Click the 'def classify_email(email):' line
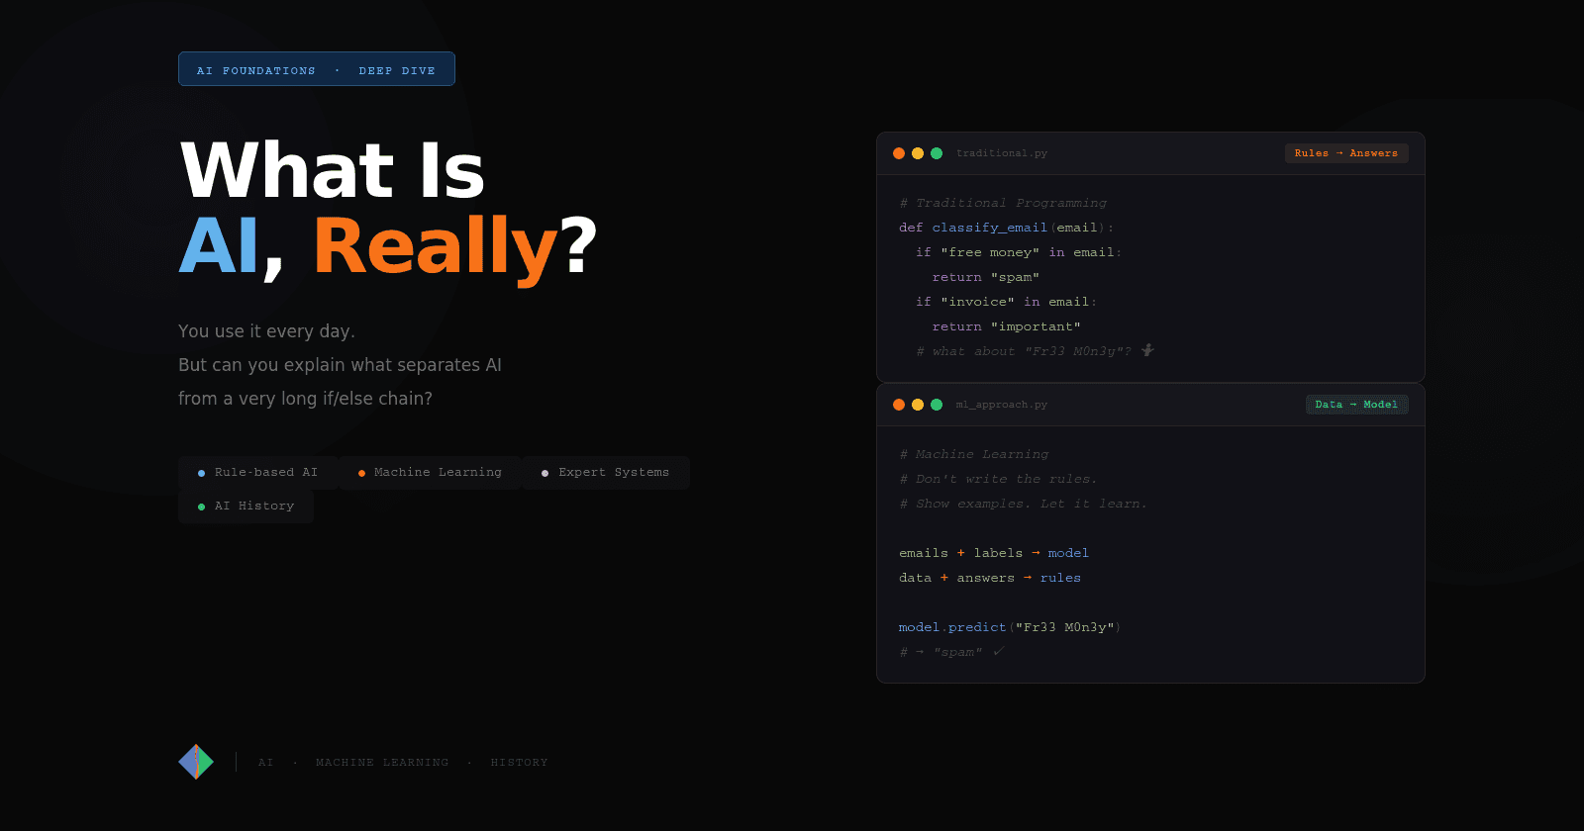The height and width of the screenshot is (831, 1584). coord(1006,228)
